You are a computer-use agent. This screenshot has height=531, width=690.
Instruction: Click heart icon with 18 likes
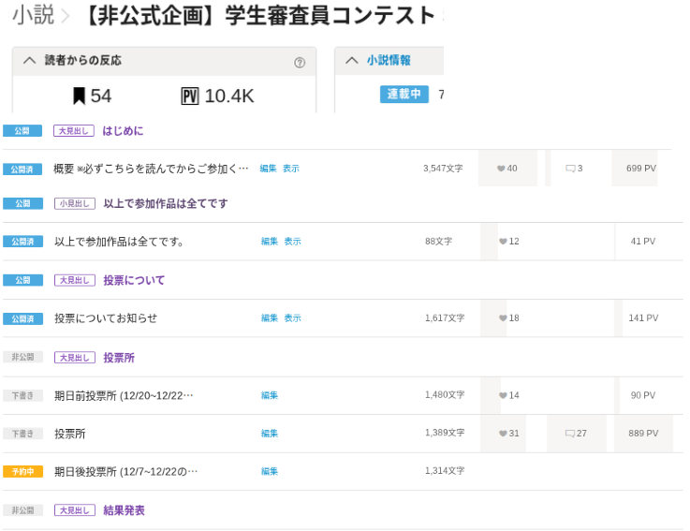503,318
